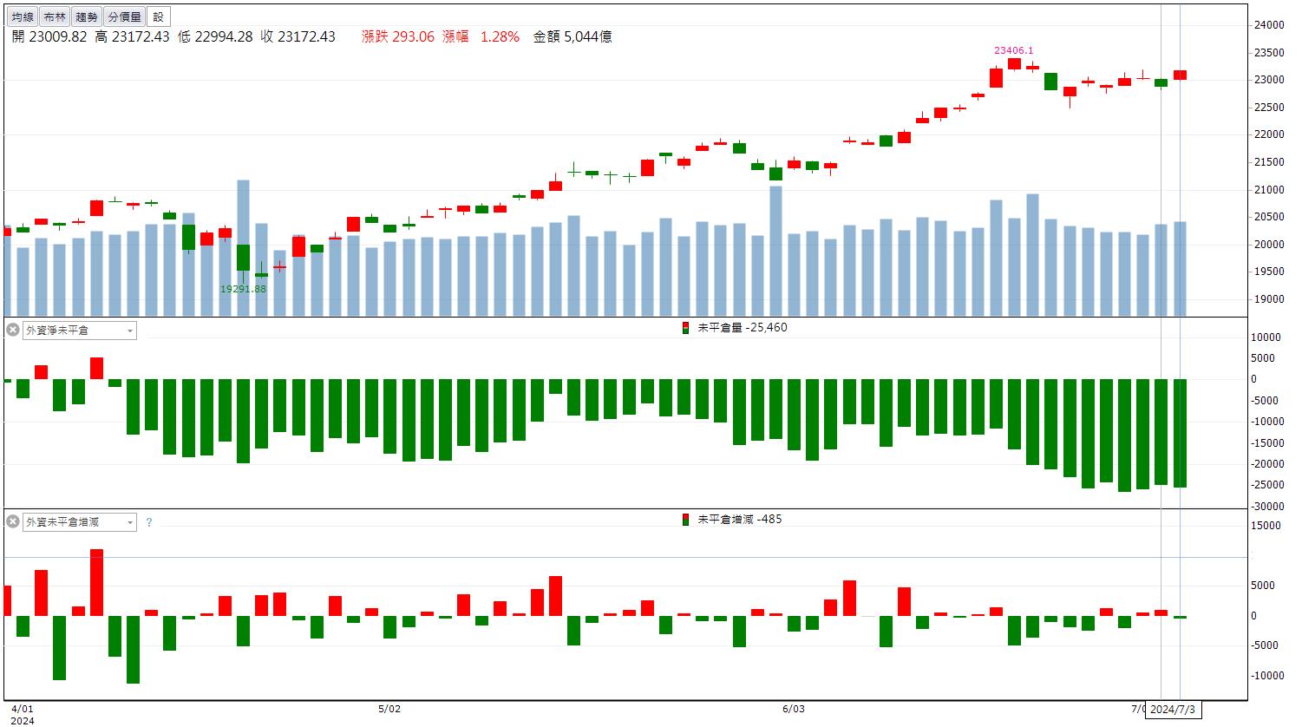Click the 24000 price axis label

[1268, 26]
